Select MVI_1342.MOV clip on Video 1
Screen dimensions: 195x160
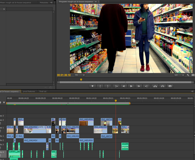[x=35, y=129]
